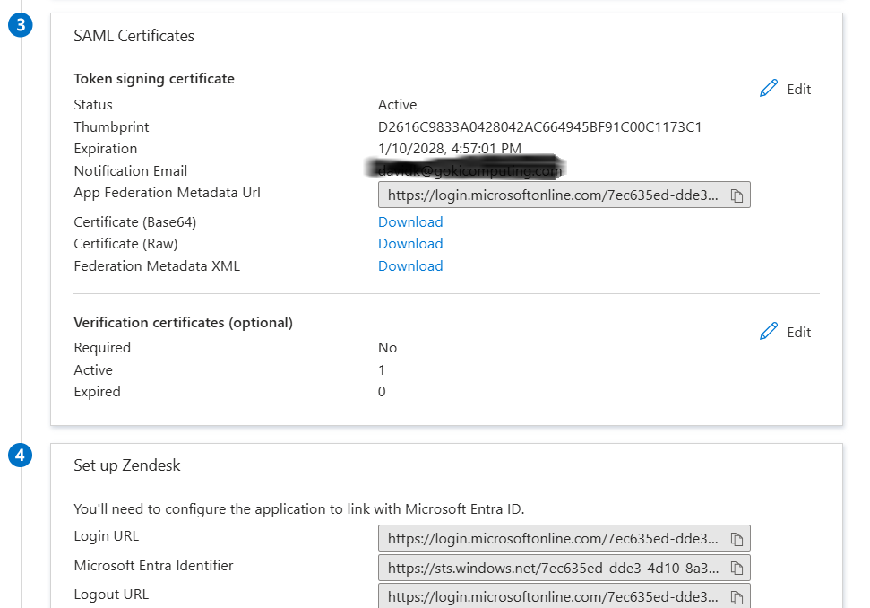Copy the Logout URL to clipboard
Image resolution: width=870 pixels, height=608 pixels.
click(736, 597)
